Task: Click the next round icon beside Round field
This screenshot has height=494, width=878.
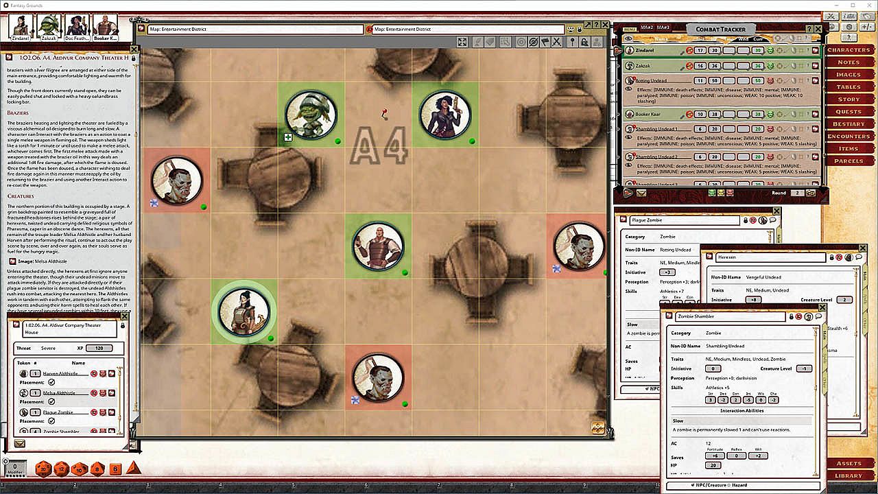Action: (811, 193)
